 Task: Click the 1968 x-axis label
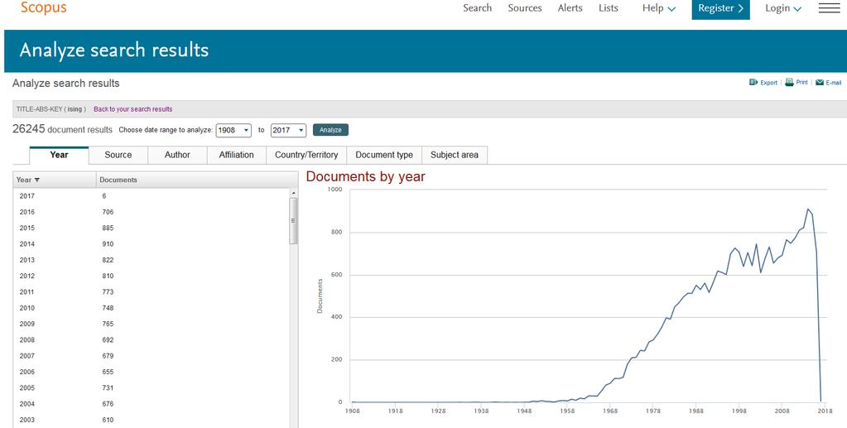[x=610, y=411]
